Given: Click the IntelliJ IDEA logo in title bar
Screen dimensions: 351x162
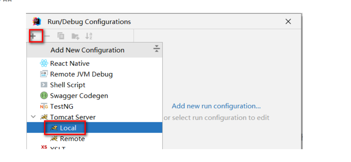Looking at the screenshot, I should (37, 21).
